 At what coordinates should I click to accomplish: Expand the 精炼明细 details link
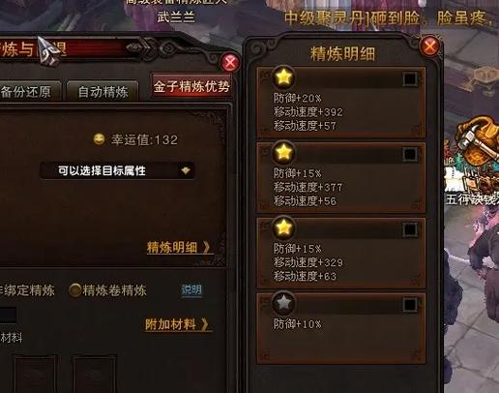tap(179, 248)
